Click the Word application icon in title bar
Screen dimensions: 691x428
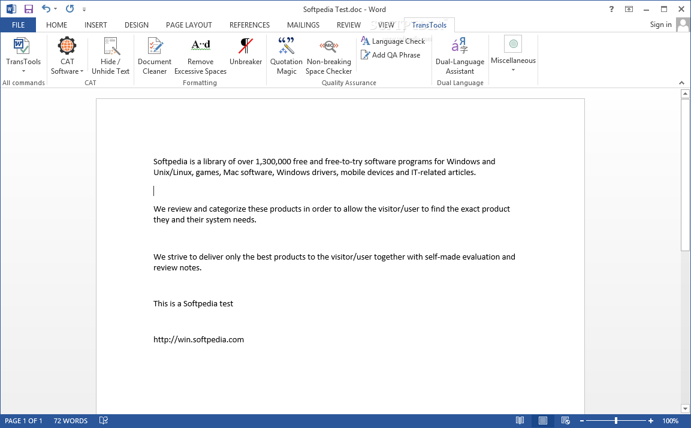click(11, 9)
